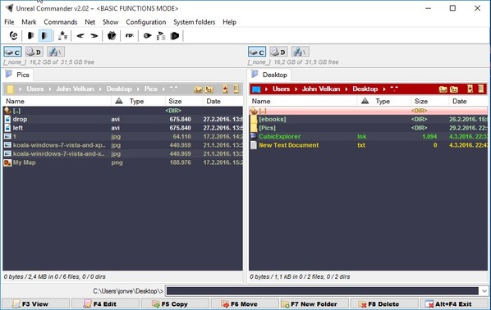This screenshot has height=310, width=491.
Task: Select the "drop" avi file
Action: 123,119
